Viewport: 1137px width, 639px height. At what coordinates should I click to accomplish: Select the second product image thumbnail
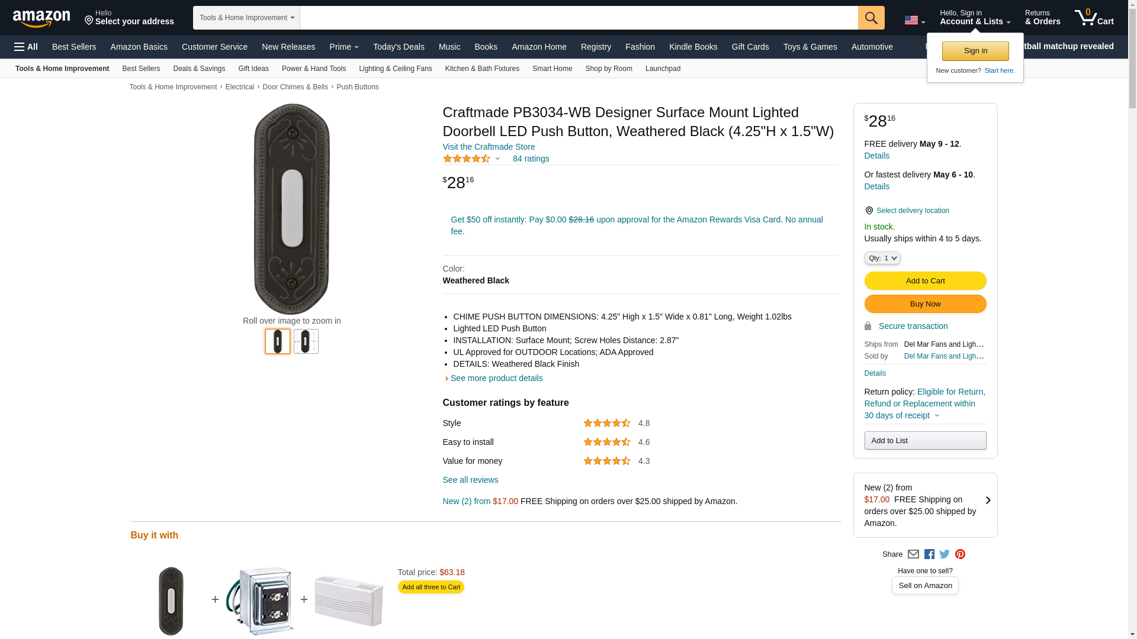point(306,341)
